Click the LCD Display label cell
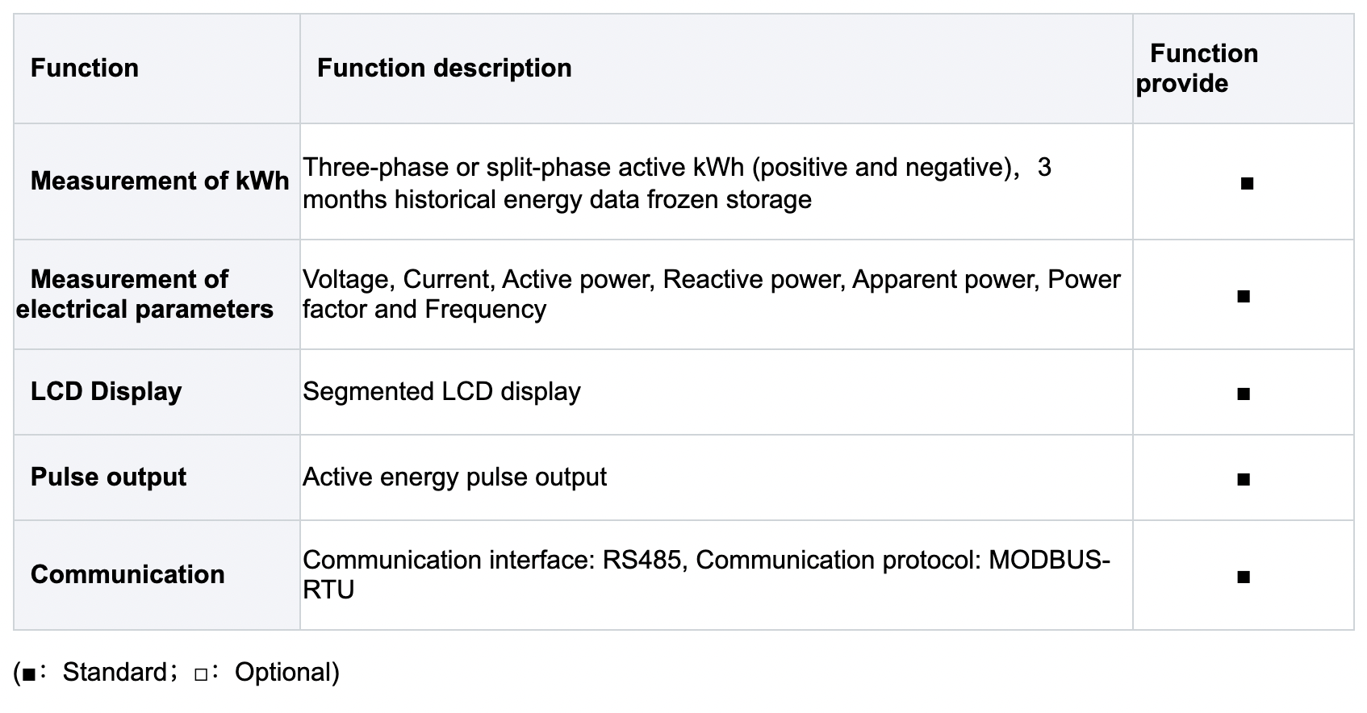 tap(106, 391)
